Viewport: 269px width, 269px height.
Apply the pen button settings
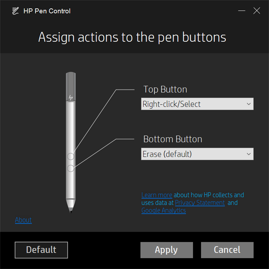coord(166,250)
